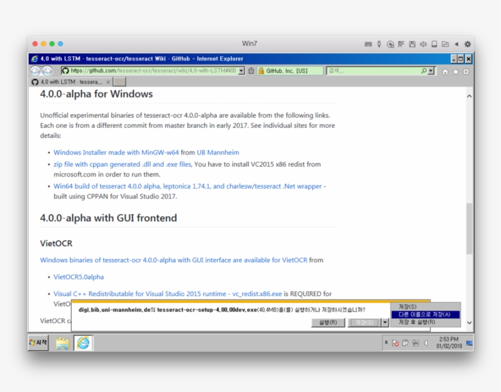This screenshot has width=501, height=392.
Task: Click the vertical scrollbar thumb
Action: tap(469, 228)
